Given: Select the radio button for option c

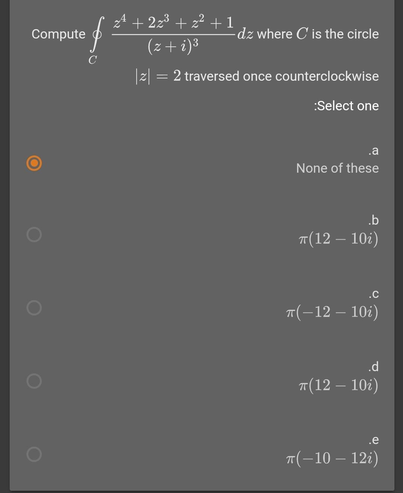Looking at the screenshot, I should click(x=34, y=307).
